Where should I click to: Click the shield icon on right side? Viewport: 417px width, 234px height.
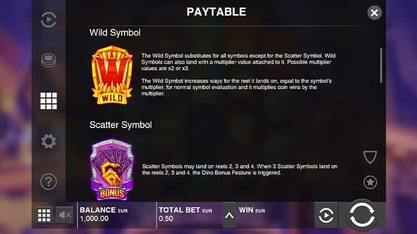pos(370,157)
